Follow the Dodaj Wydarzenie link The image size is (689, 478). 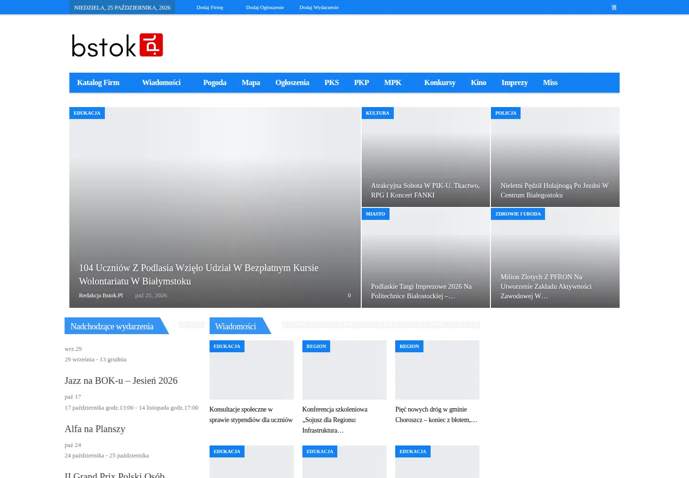(x=319, y=7)
